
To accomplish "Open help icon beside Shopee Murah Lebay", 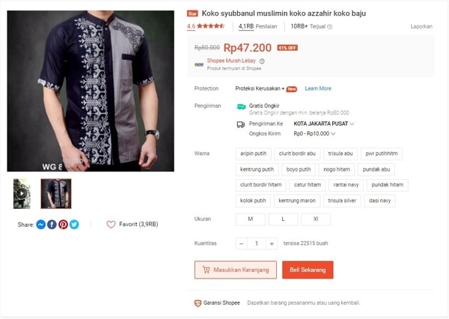I will point(262,61).
